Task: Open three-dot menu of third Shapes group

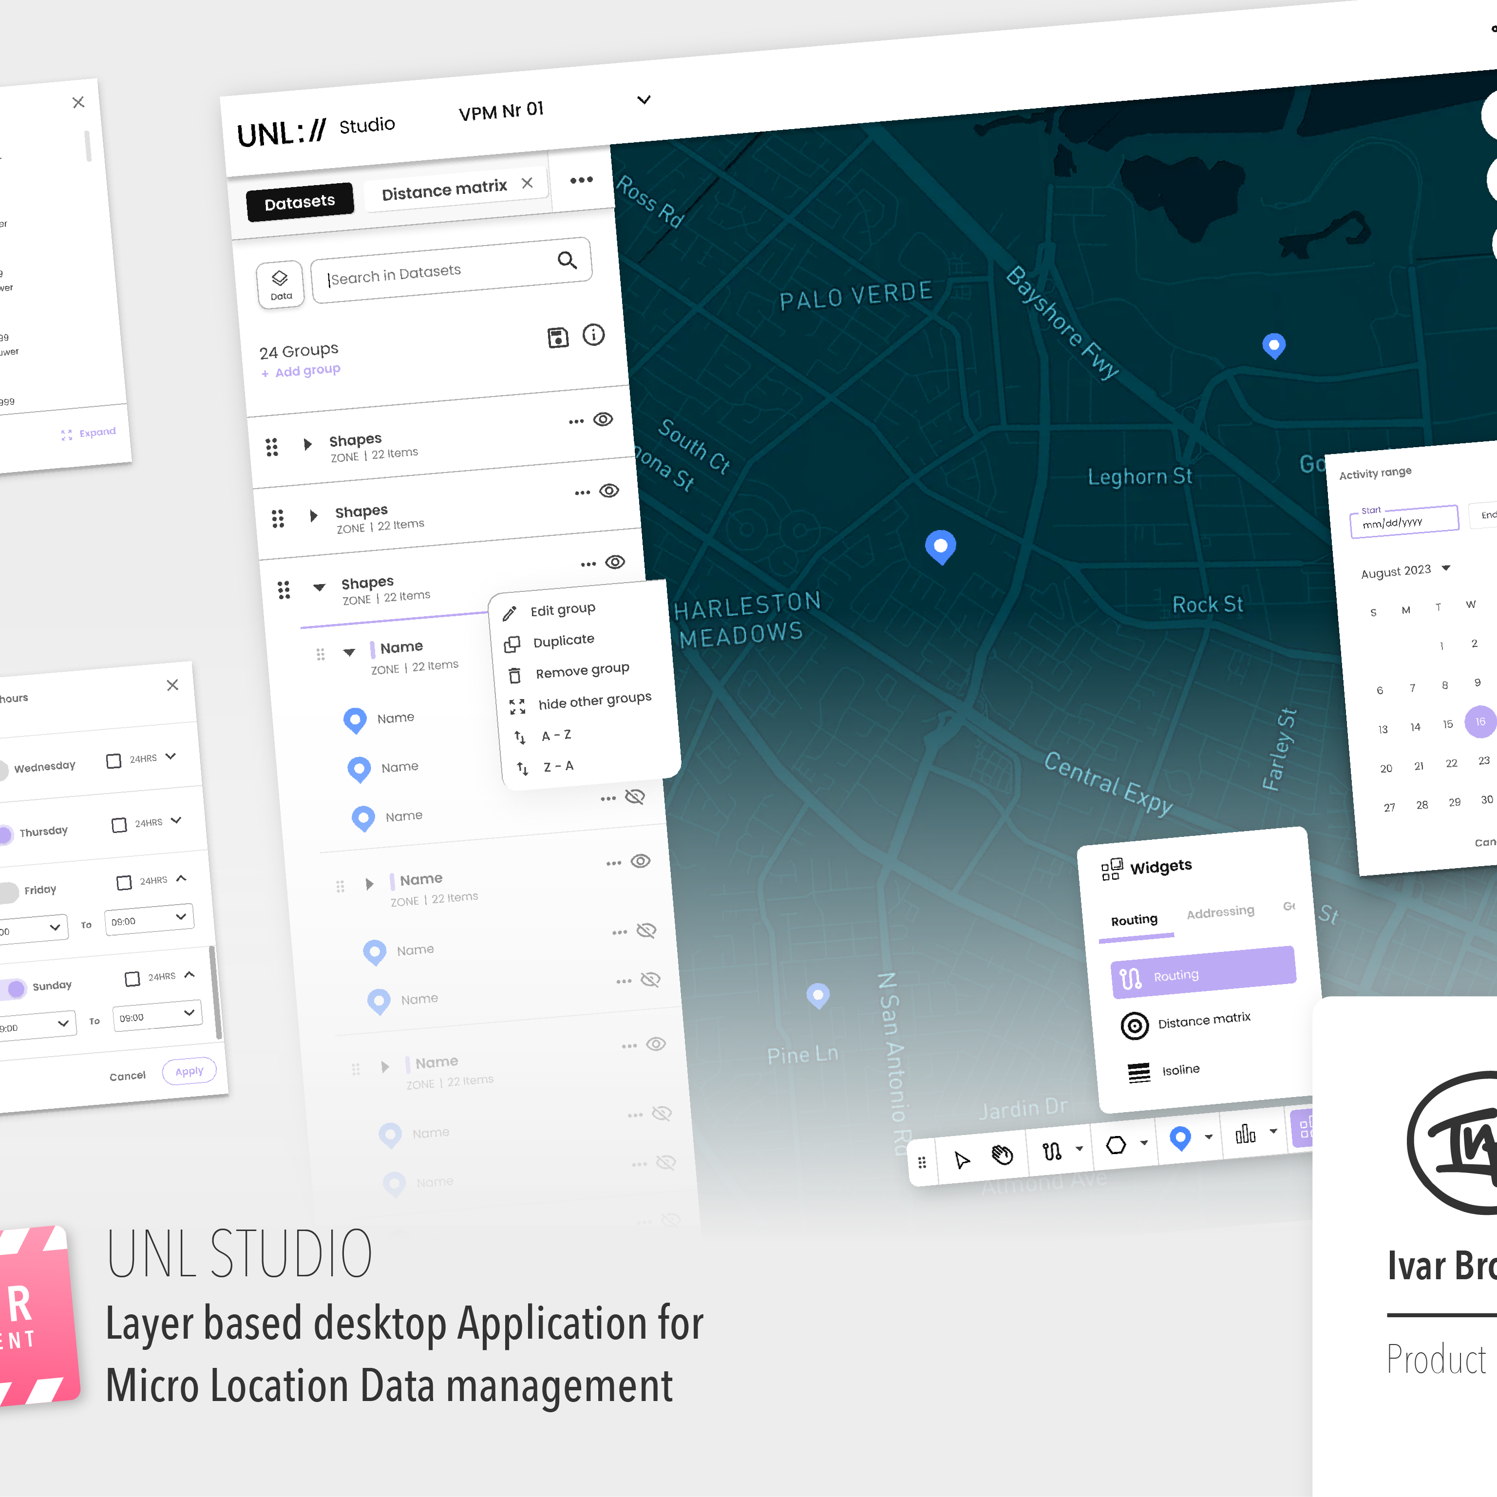Action: click(x=588, y=564)
